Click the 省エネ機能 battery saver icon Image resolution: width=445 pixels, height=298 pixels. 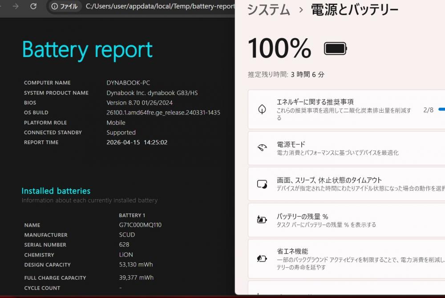262,258
